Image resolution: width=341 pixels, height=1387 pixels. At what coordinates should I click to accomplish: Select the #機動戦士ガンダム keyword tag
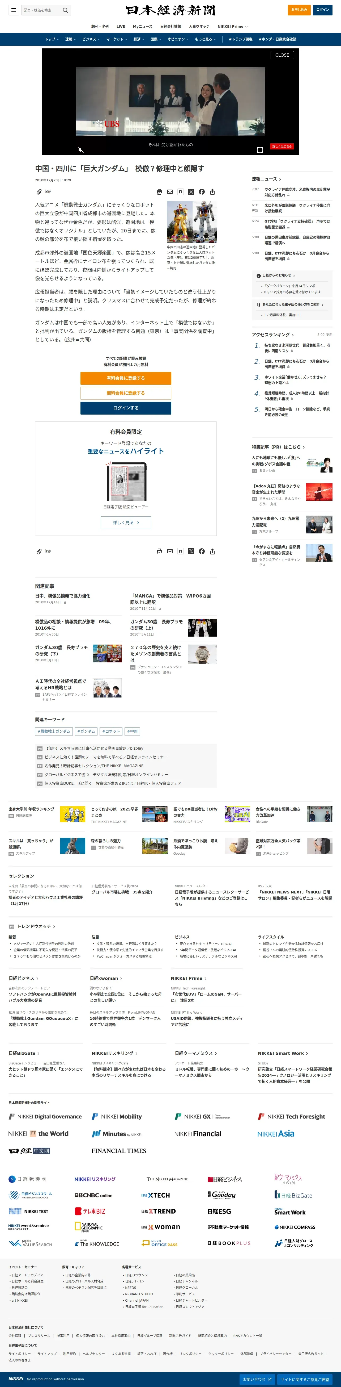(54, 731)
